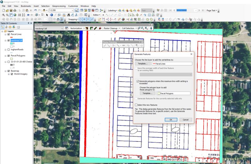Open the map scale 1:2,299 dropdown

(72, 10)
